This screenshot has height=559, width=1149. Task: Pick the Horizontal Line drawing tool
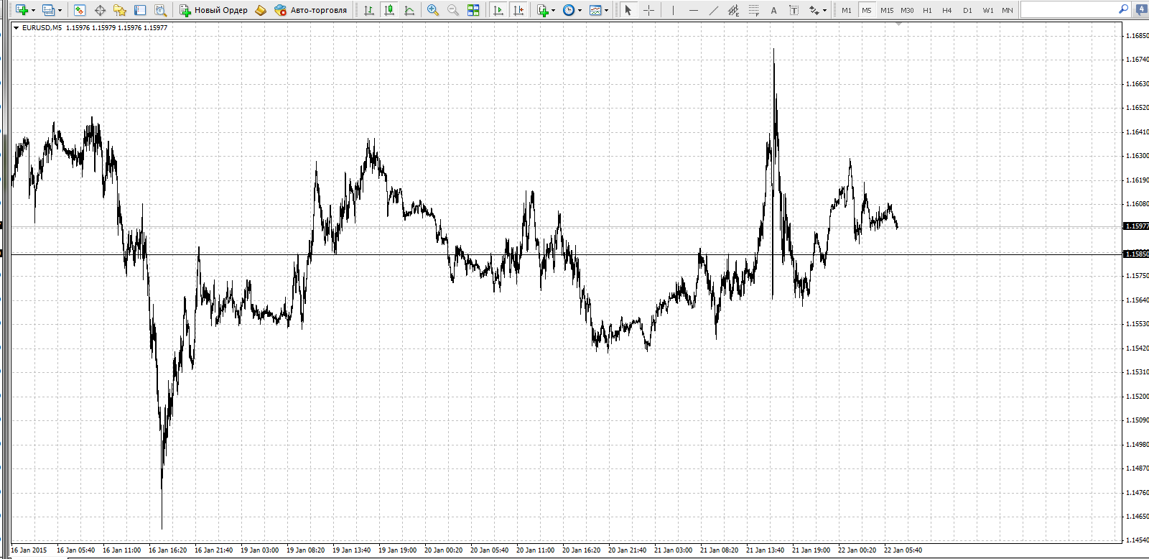693,10
